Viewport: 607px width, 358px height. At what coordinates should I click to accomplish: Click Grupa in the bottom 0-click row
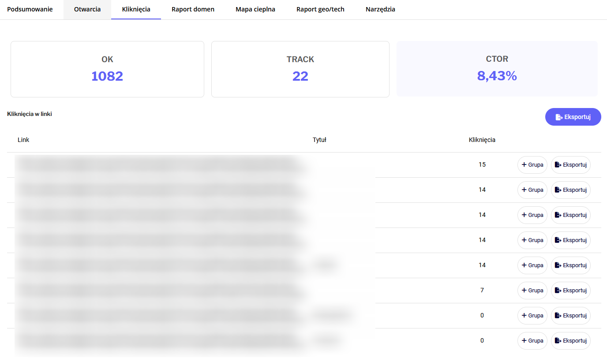(532, 341)
